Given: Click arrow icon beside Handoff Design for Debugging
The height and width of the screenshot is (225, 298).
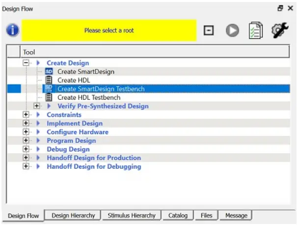Looking at the screenshot, I should 38,166.
